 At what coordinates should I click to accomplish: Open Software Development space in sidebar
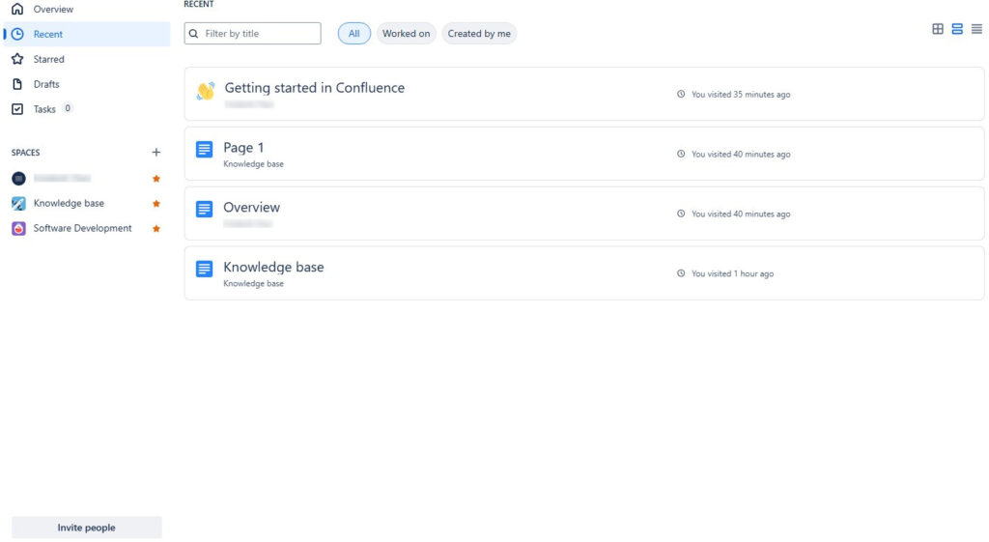(x=82, y=228)
